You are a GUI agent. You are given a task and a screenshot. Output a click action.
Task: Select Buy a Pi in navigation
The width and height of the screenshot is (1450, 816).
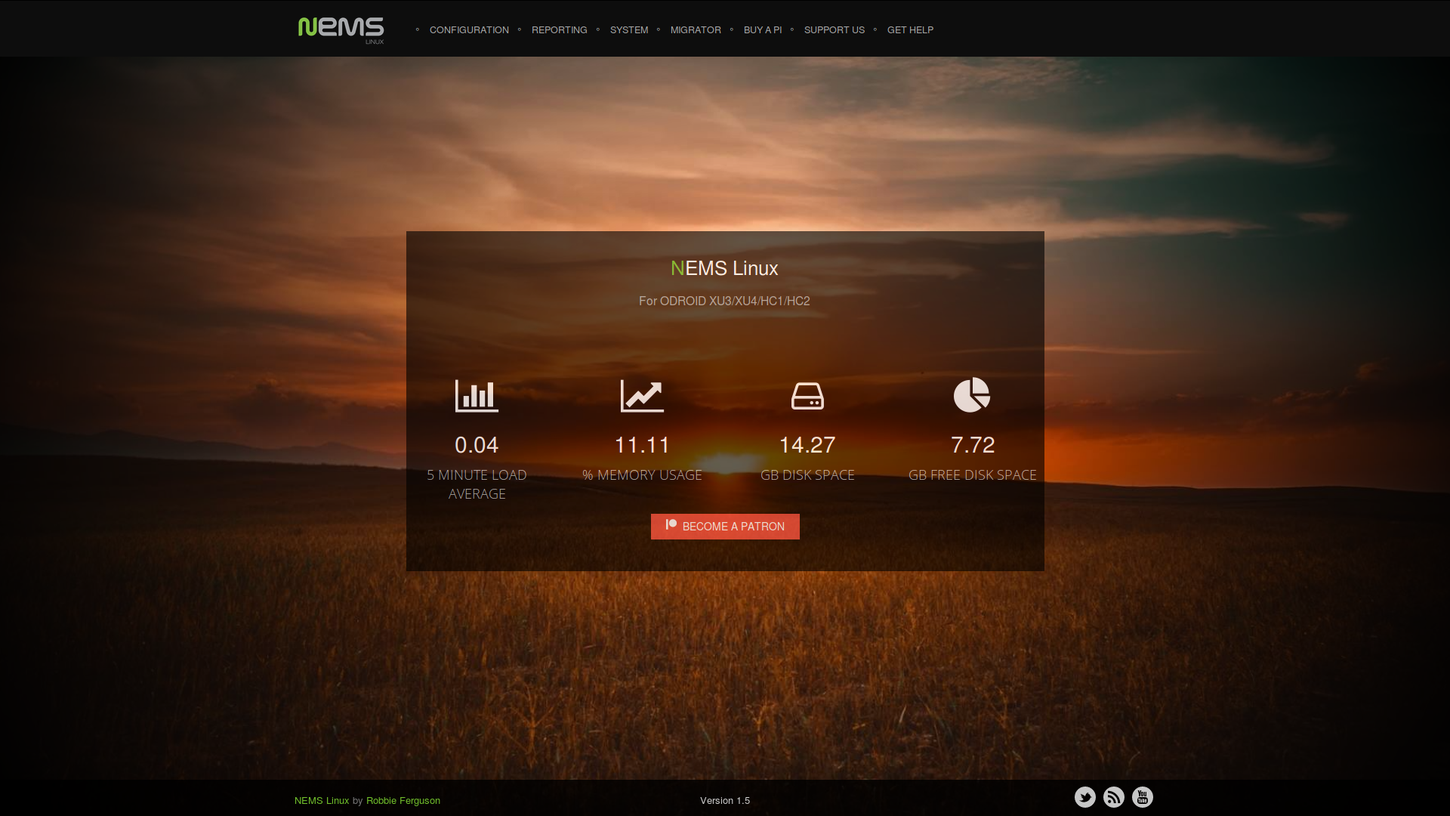coord(762,30)
